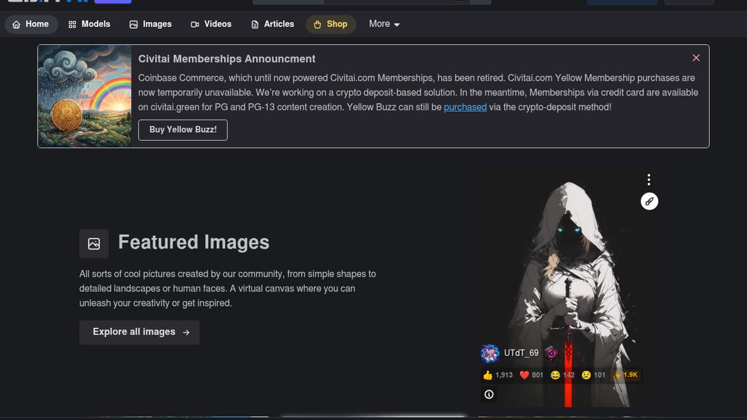Open the Models tab
The image size is (747, 420).
tap(89, 24)
